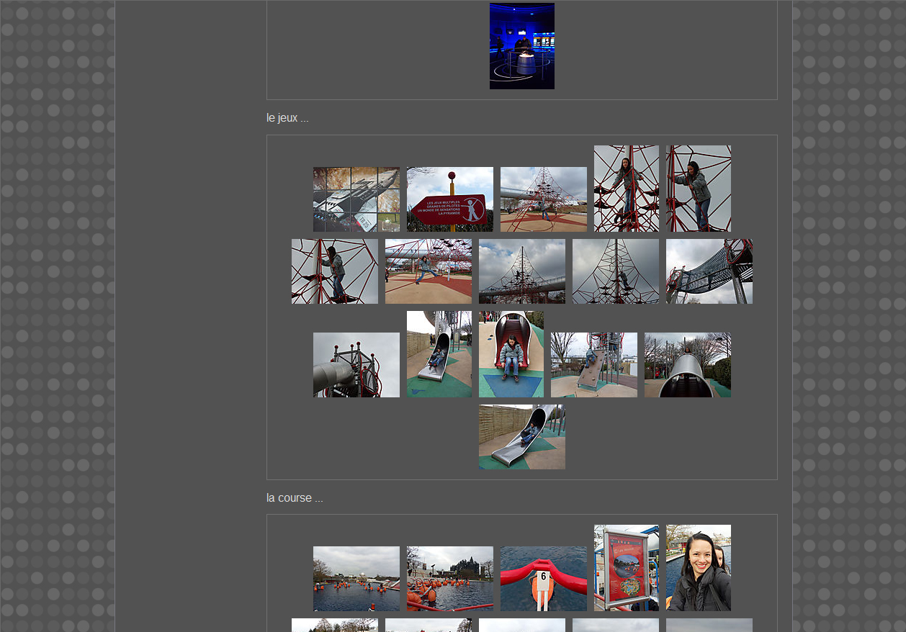View the lake with distant orange boats photo
Screen dimensions: 906x632
point(356,579)
